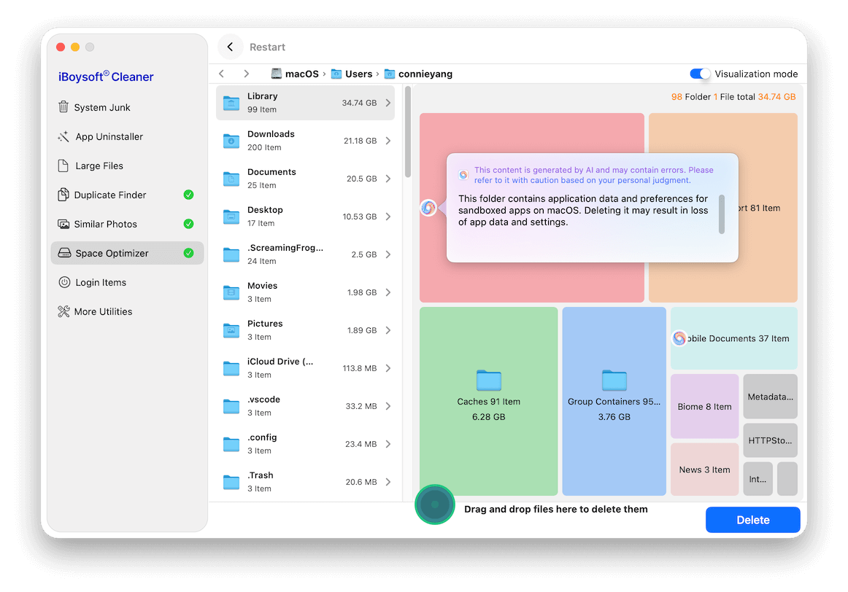848x592 pixels.
Task: Go back using the Restart arrow button
Action: click(x=230, y=46)
